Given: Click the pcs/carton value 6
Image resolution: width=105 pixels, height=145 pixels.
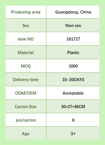Looking at the screenshot, I should (x=73, y=120).
